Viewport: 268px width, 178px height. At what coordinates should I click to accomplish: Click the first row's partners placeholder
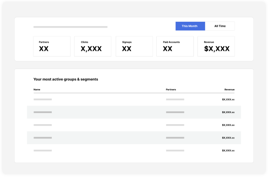[175, 99]
